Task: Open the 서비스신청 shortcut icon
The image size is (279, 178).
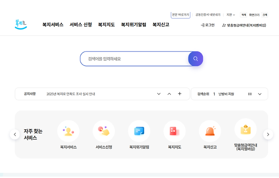Action: [x=103, y=131]
